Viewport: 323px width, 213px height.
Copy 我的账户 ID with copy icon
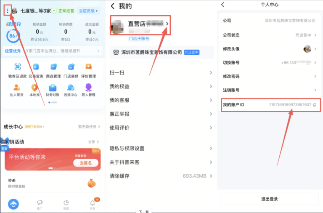coord(315,105)
